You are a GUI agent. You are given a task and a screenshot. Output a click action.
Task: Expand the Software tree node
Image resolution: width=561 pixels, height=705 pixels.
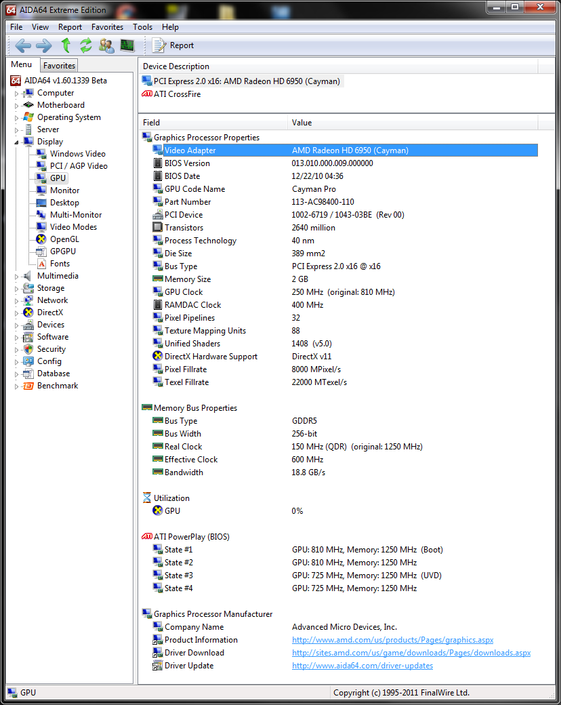click(x=17, y=338)
